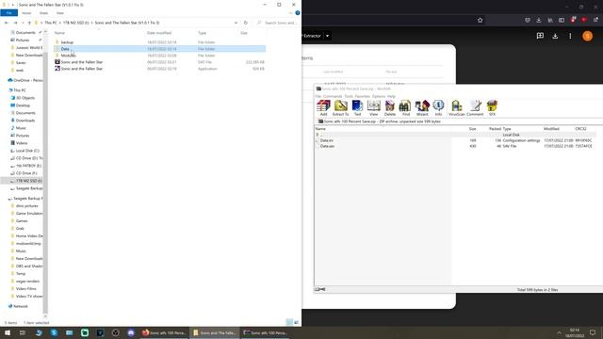603x339 pixels.
Task: Open the three-dot menu on the web page
Action: [570, 36]
